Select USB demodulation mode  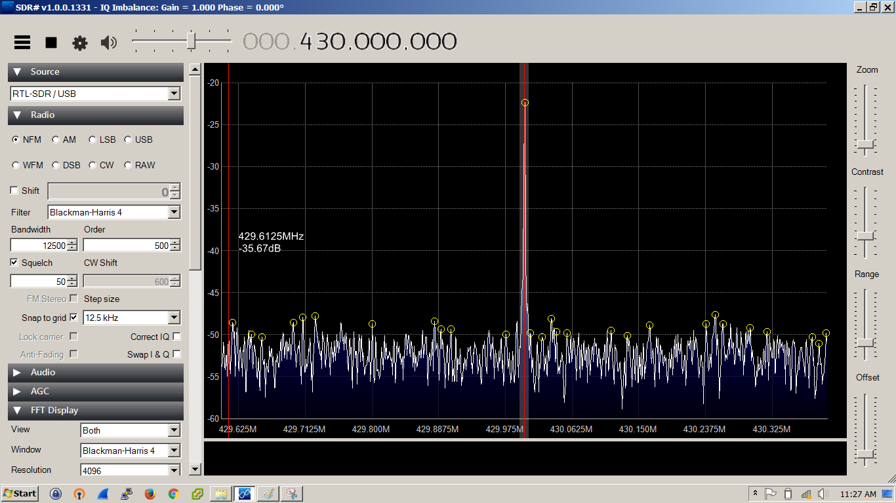138,140
